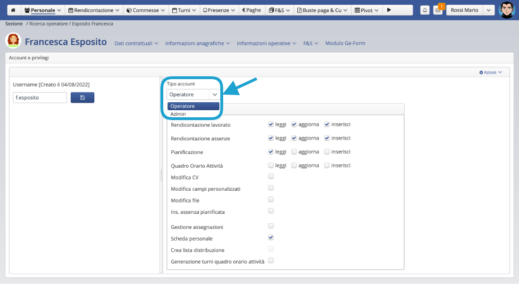Open the messages envelope icon
519x284 pixels.
pyautogui.click(x=438, y=10)
